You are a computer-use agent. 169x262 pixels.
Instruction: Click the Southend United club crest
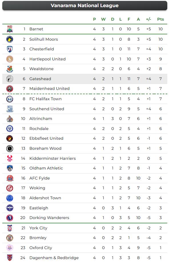point(10,109)
